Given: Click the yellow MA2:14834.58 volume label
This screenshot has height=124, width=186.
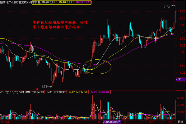Looking at the screenshot, I should tap(78, 92).
